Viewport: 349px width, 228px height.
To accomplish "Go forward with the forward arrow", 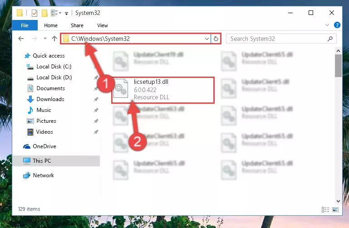I will pyautogui.click(x=34, y=39).
